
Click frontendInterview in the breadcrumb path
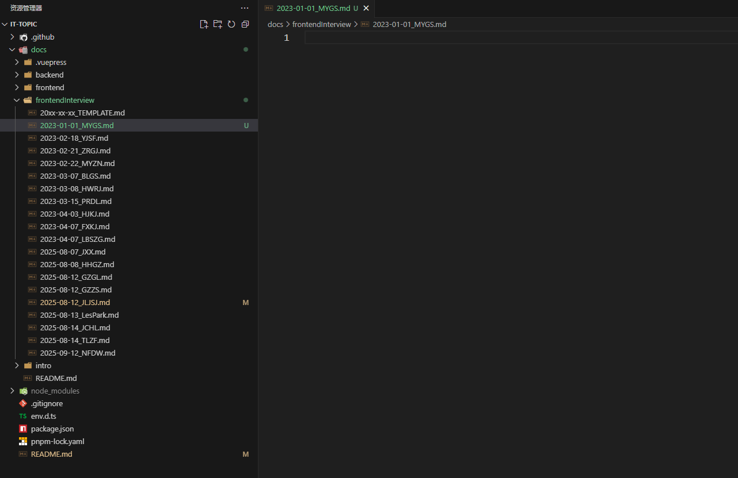(x=321, y=24)
